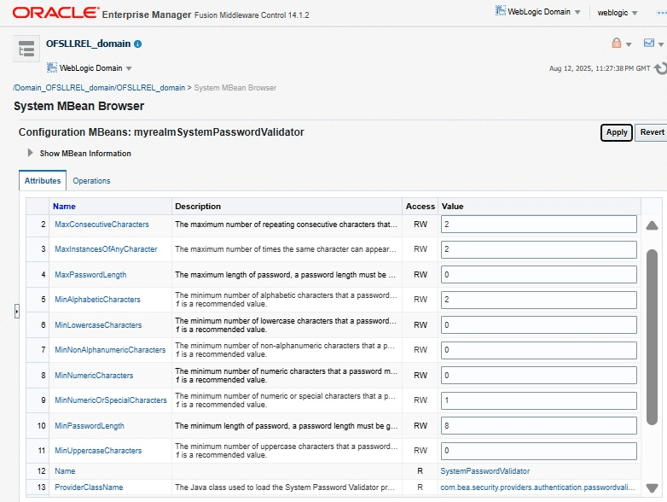
Task: Click the Apply button
Action: coord(616,132)
